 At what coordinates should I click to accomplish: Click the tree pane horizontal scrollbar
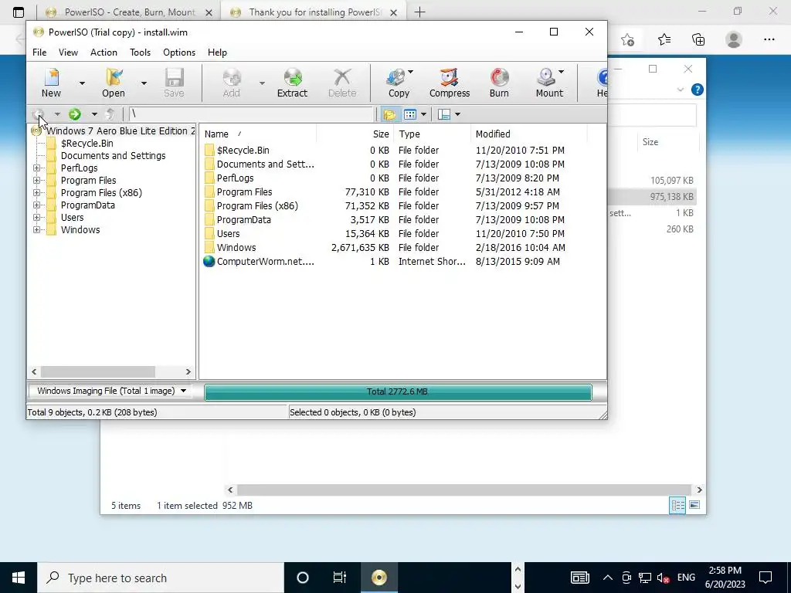[98, 371]
